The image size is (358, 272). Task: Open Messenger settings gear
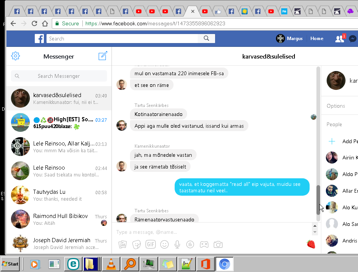tap(15, 56)
